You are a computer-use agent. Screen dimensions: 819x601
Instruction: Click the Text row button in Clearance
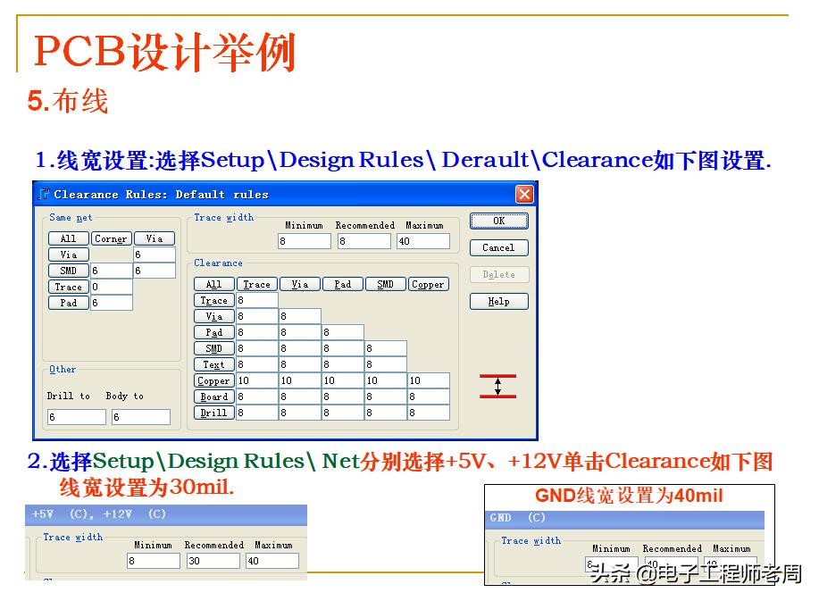click(x=213, y=364)
